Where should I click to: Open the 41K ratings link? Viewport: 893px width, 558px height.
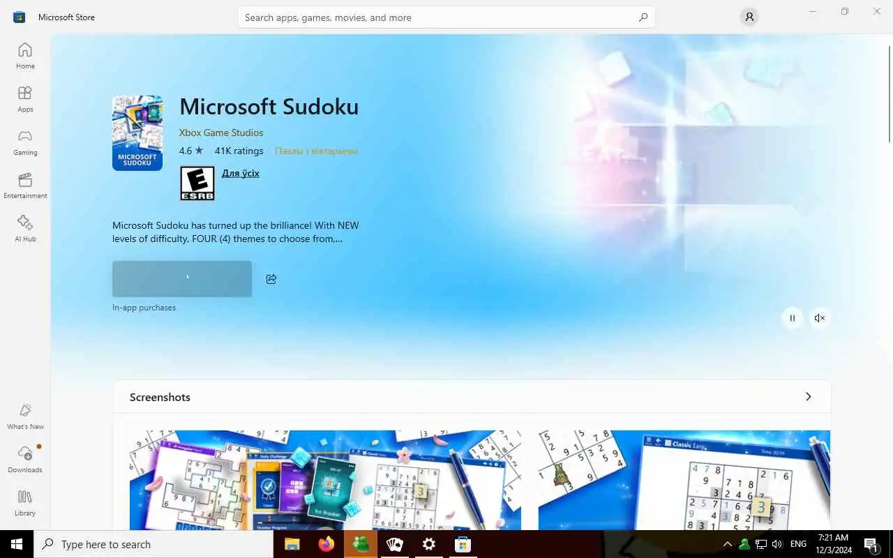coord(239,151)
